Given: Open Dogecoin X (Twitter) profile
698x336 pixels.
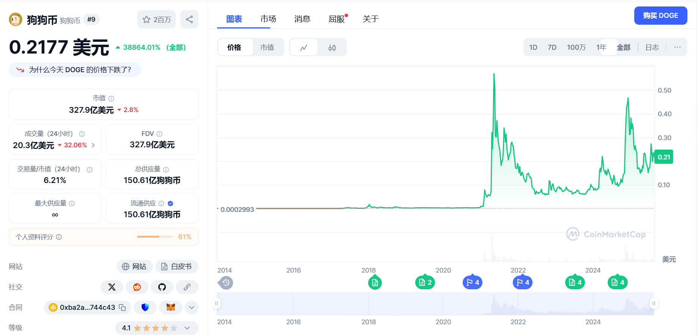Looking at the screenshot, I should pyautogui.click(x=112, y=287).
